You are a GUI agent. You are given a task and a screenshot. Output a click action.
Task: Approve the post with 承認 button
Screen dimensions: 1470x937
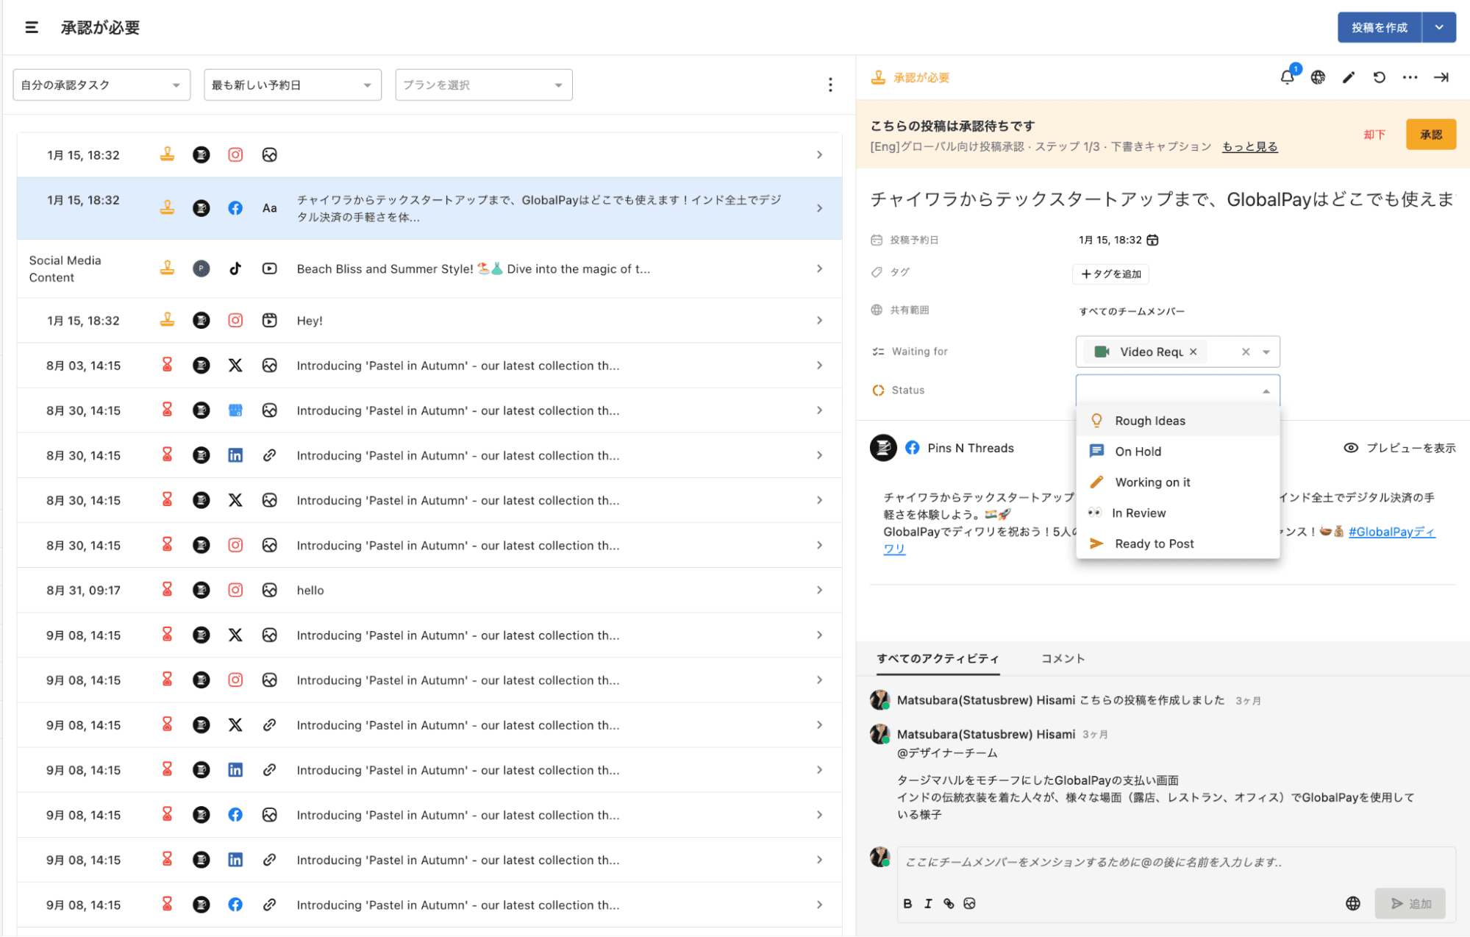1431,135
